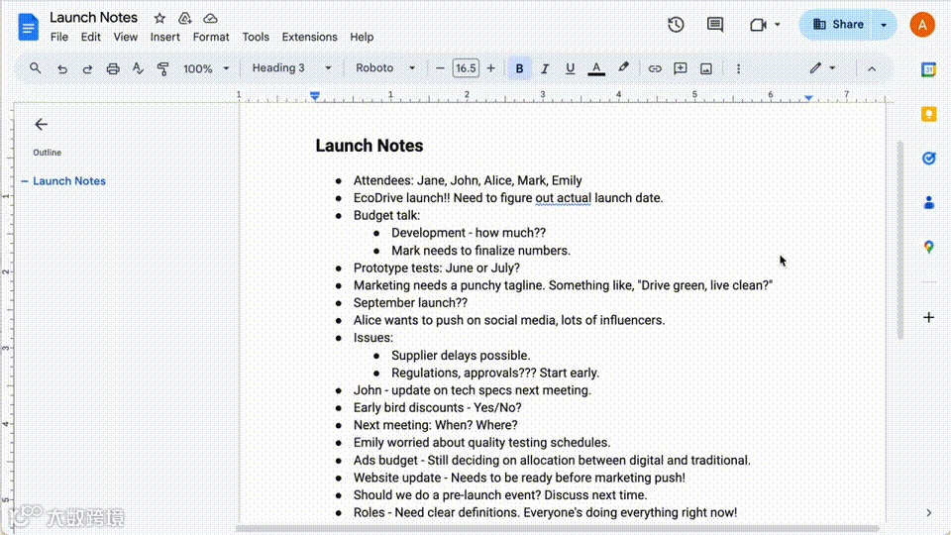
Task: Insert a link
Action: 655,68
